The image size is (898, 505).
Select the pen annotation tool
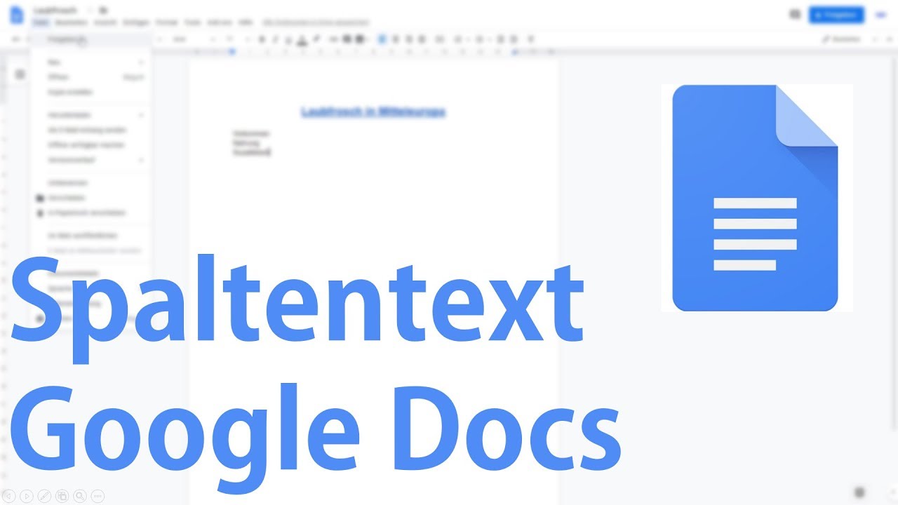(44, 496)
